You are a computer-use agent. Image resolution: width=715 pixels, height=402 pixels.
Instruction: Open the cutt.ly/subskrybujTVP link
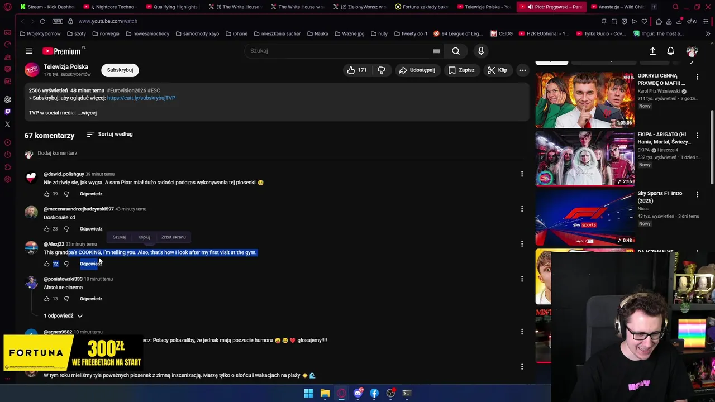coord(141,98)
